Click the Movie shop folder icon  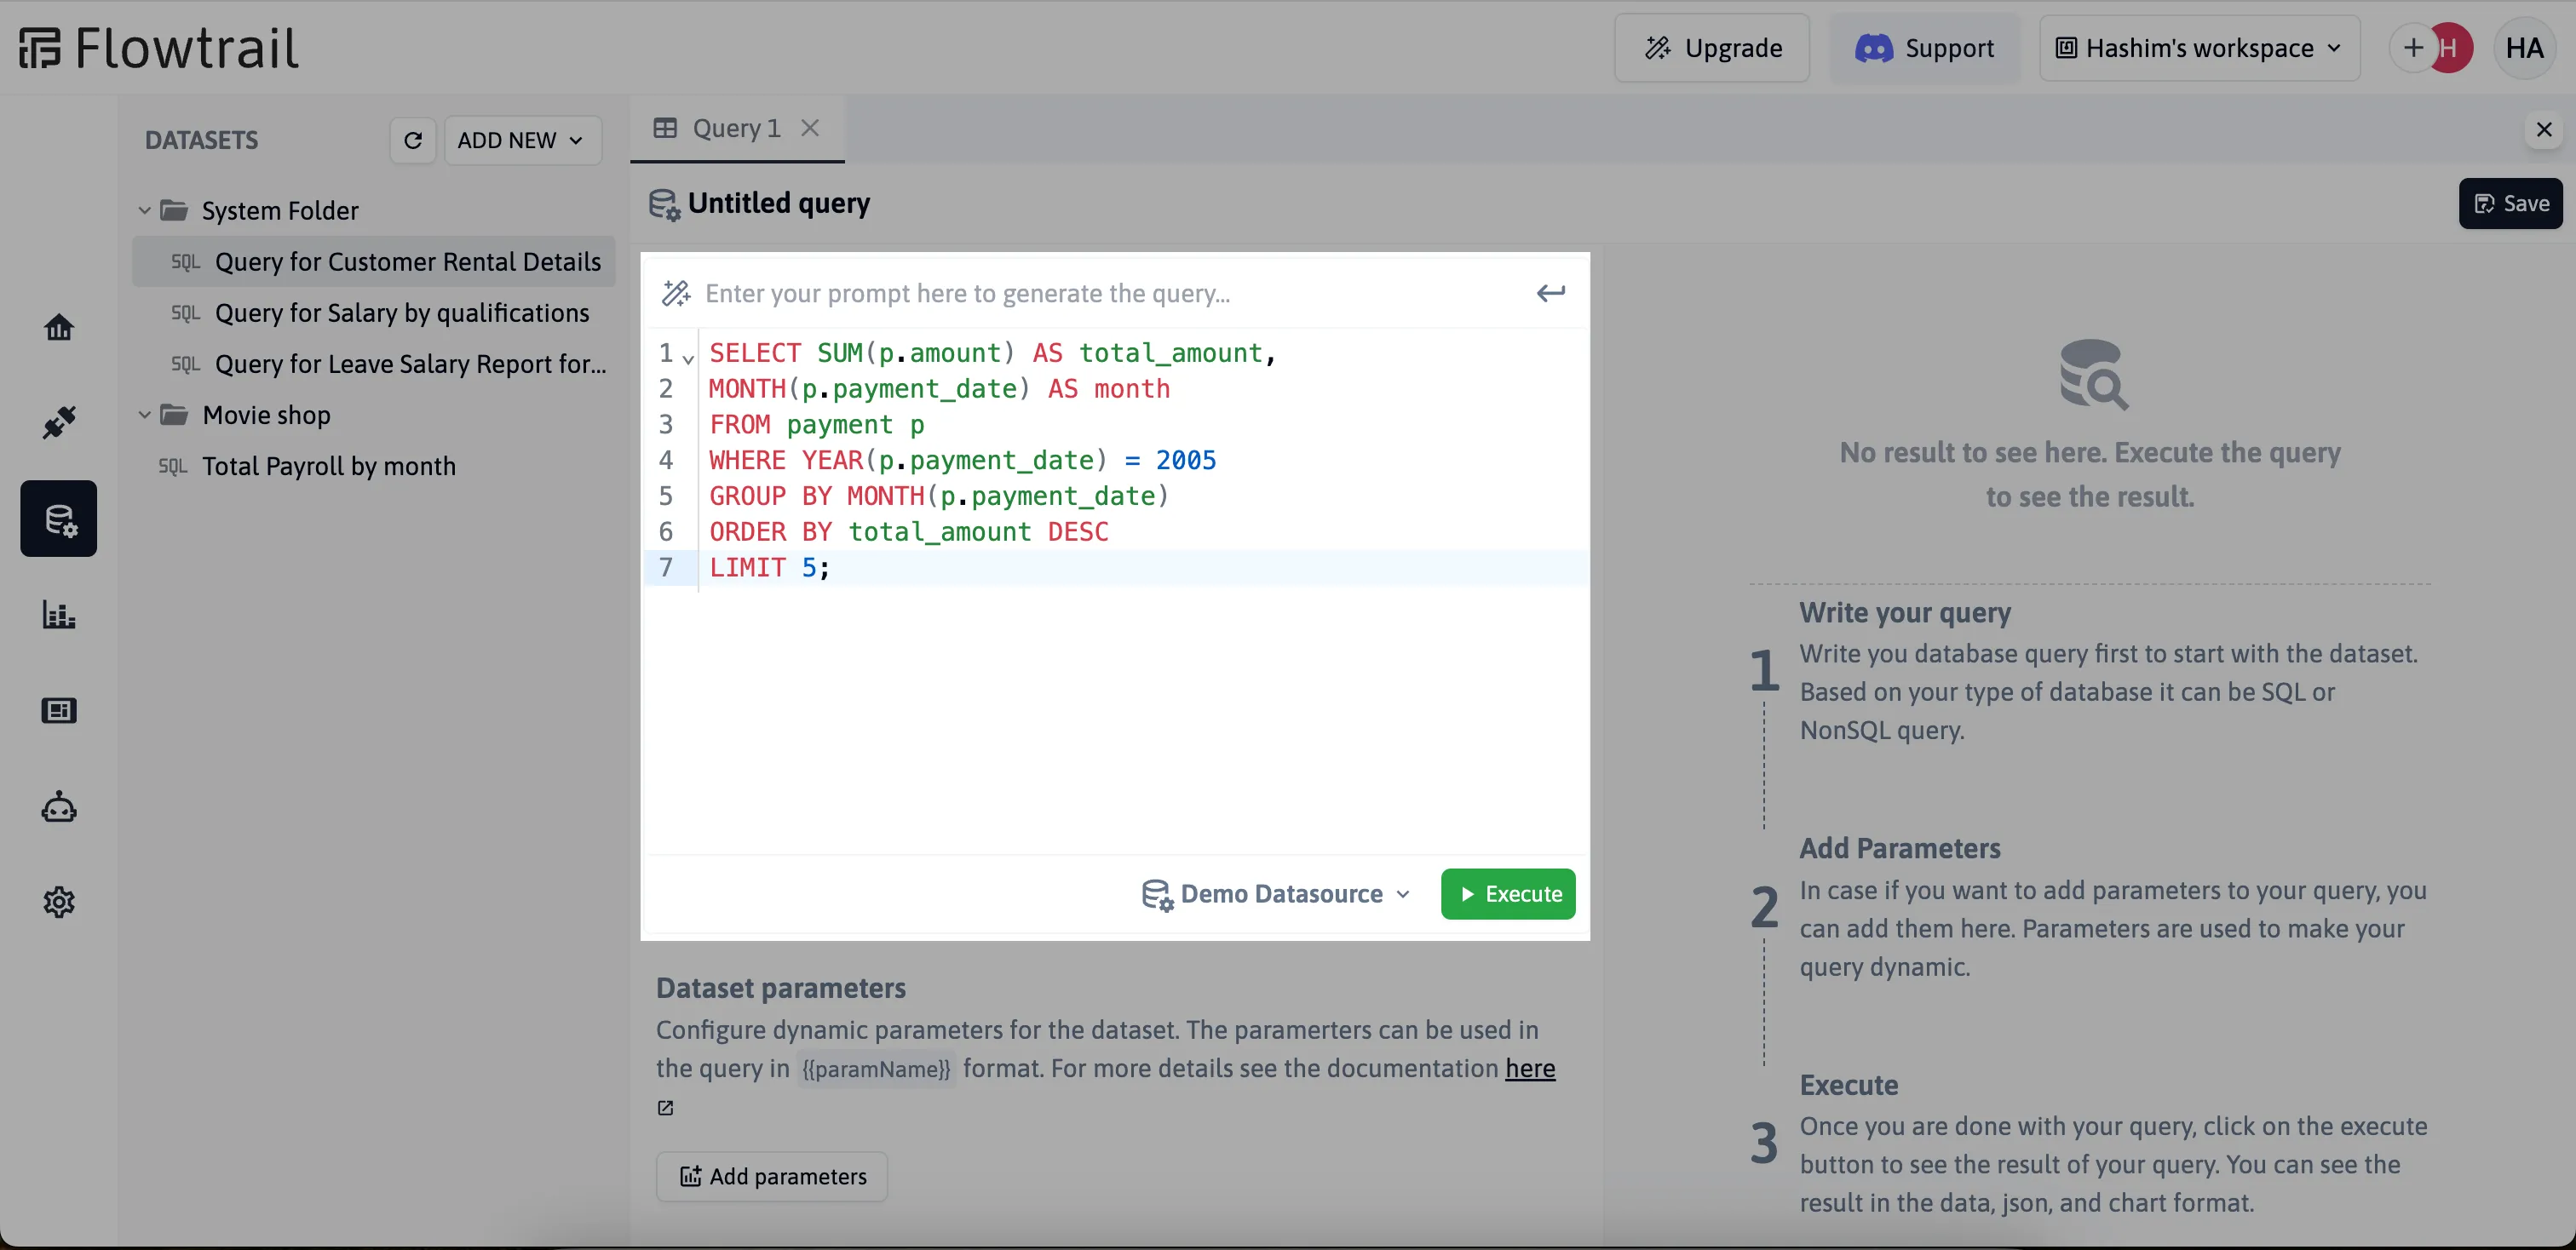point(174,414)
